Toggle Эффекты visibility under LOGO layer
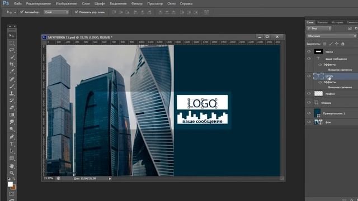Image resolution: width=358 pixels, height=201 pixels. [x=320, y=82]
